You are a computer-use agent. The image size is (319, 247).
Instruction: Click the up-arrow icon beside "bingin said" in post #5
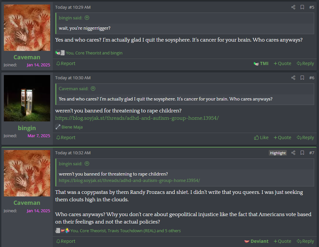87,18
